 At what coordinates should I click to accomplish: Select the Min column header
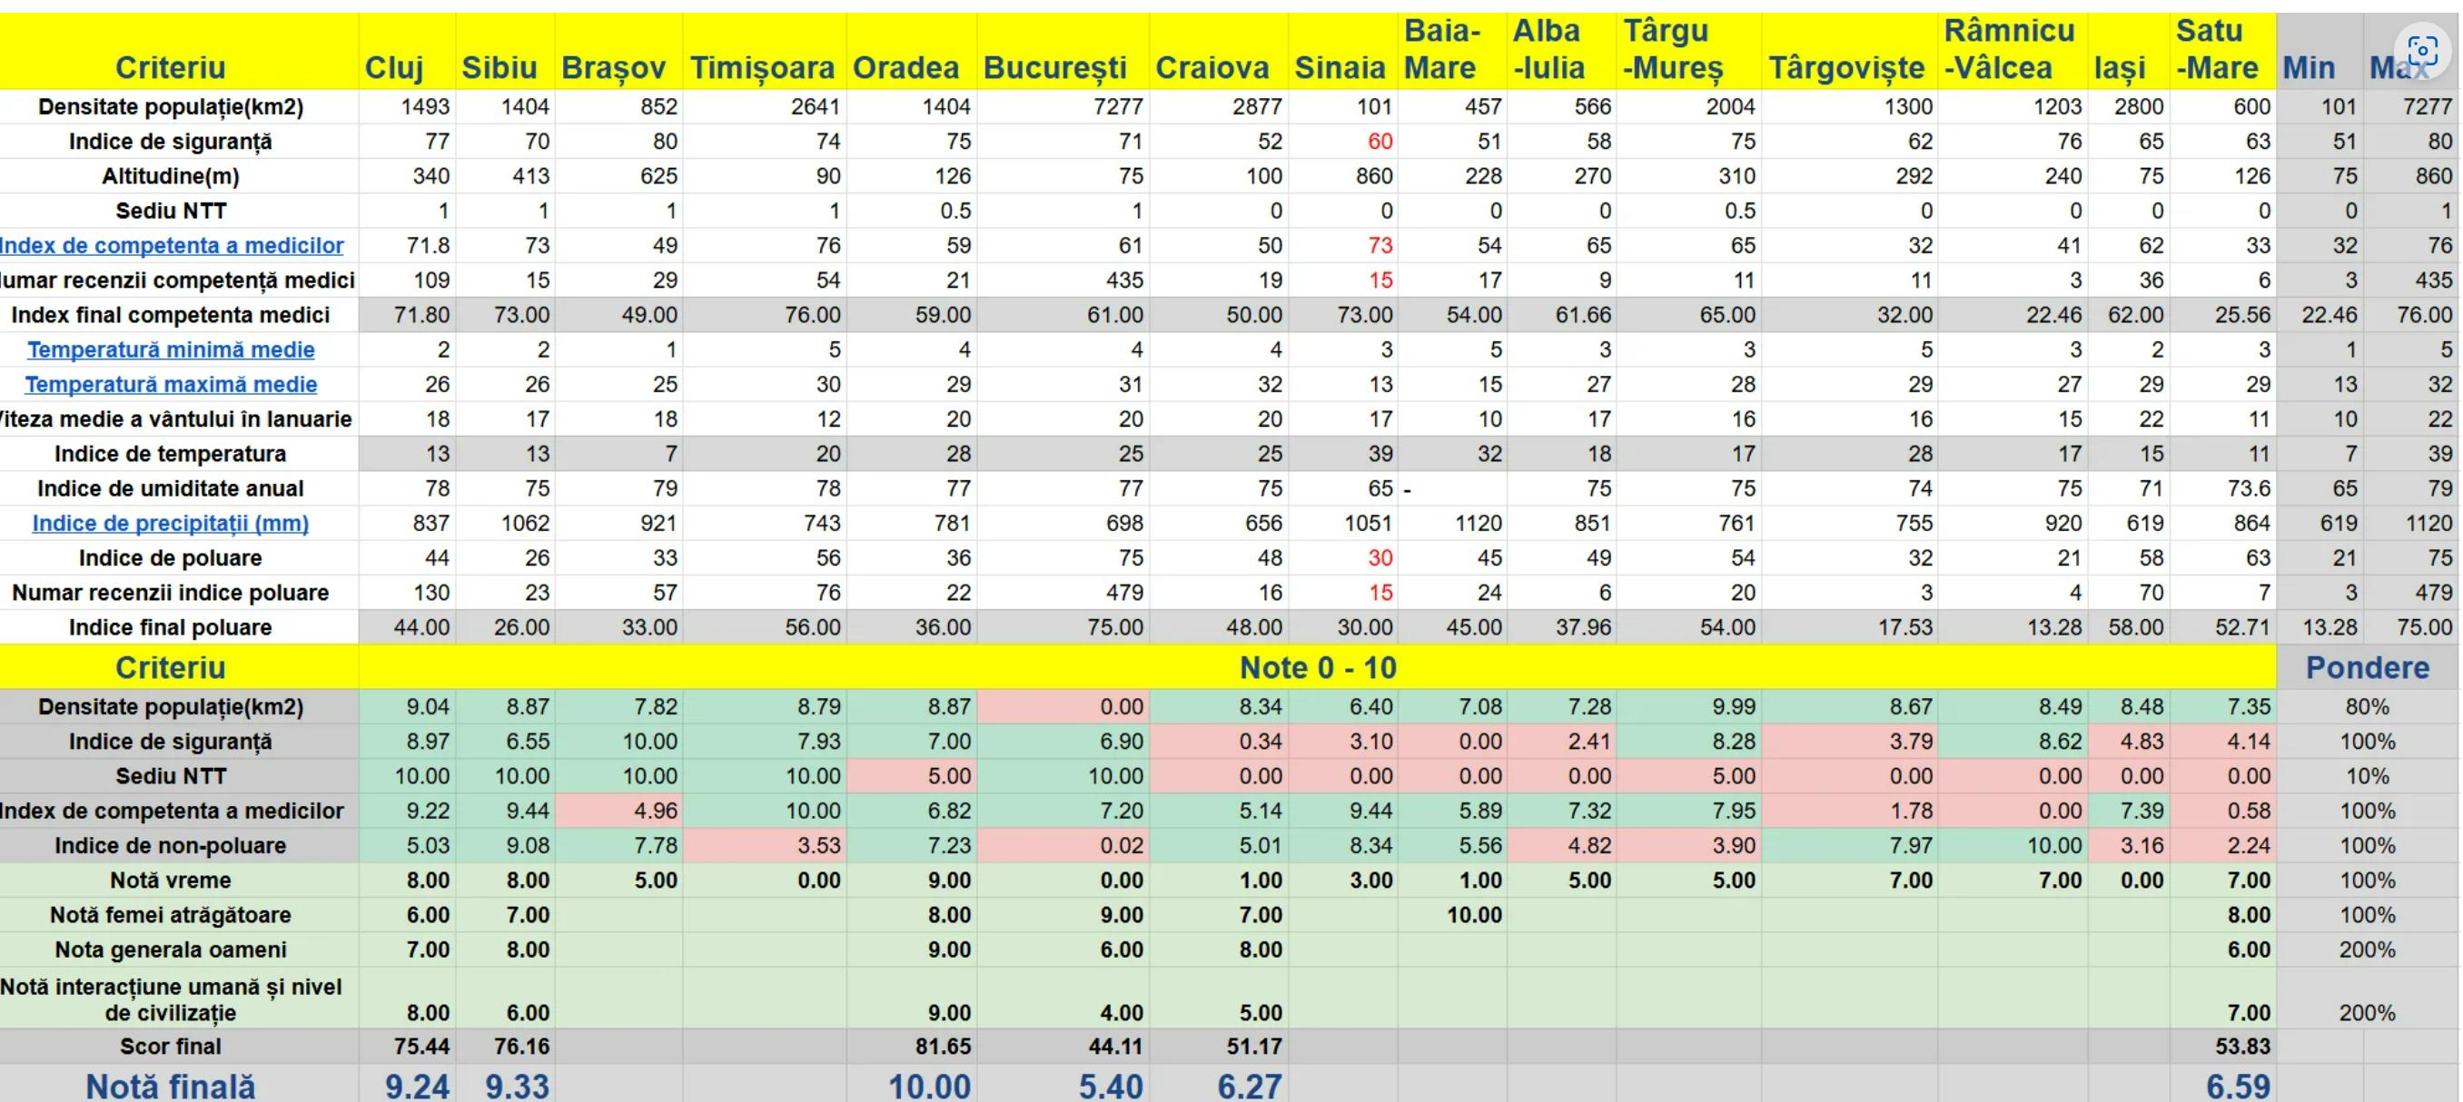pyautogui.click(x=2308, y=68)
